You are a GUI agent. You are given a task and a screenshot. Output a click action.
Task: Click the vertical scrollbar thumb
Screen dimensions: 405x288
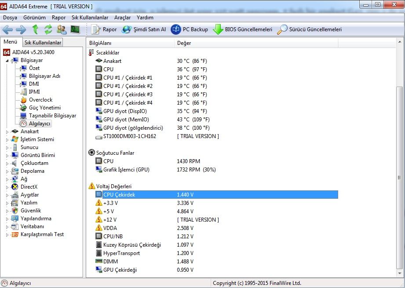(399, 178)
